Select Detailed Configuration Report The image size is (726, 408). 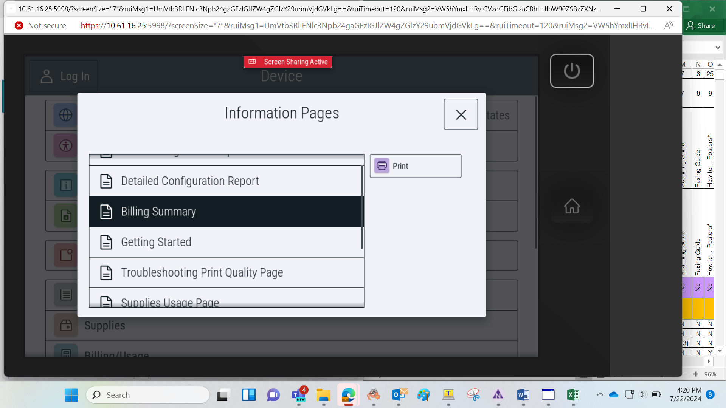pyautogui.click(x=225, y=181)
